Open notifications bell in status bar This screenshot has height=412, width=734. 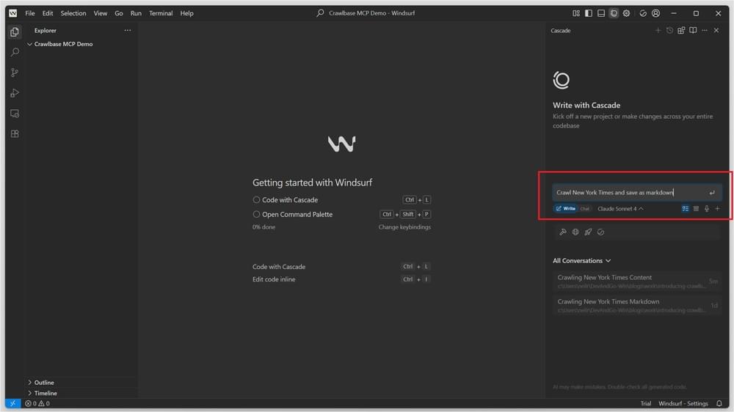719,404
